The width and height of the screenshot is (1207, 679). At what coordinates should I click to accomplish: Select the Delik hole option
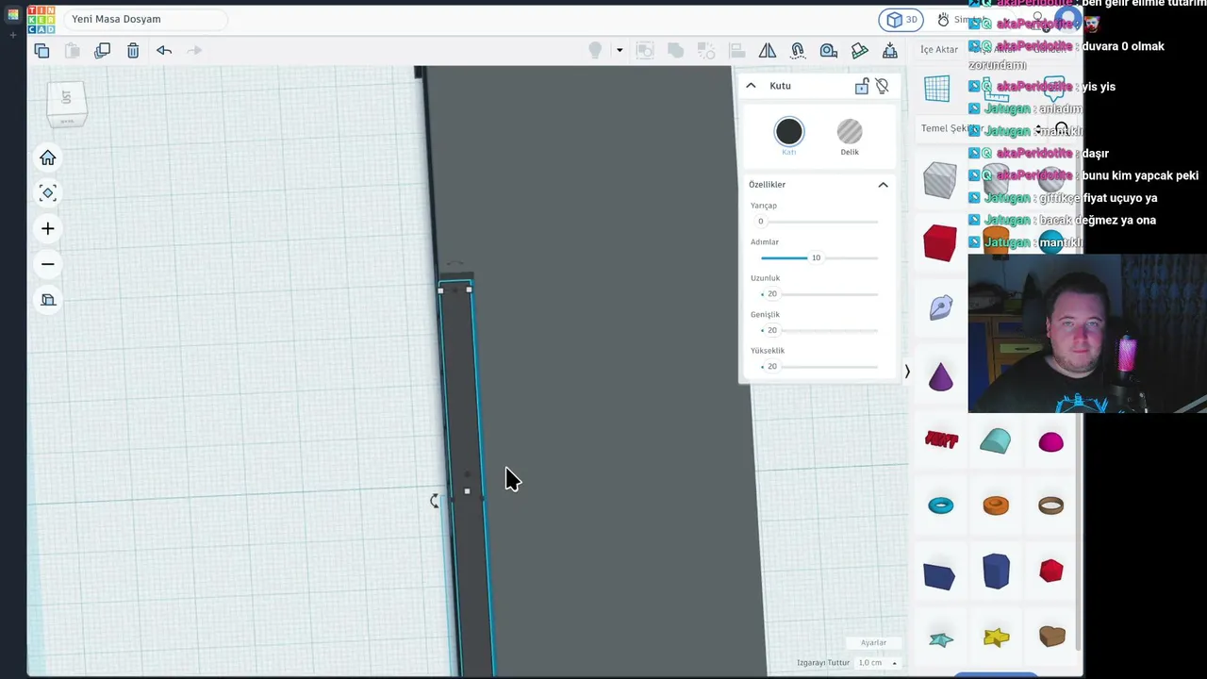pos(850,137)
